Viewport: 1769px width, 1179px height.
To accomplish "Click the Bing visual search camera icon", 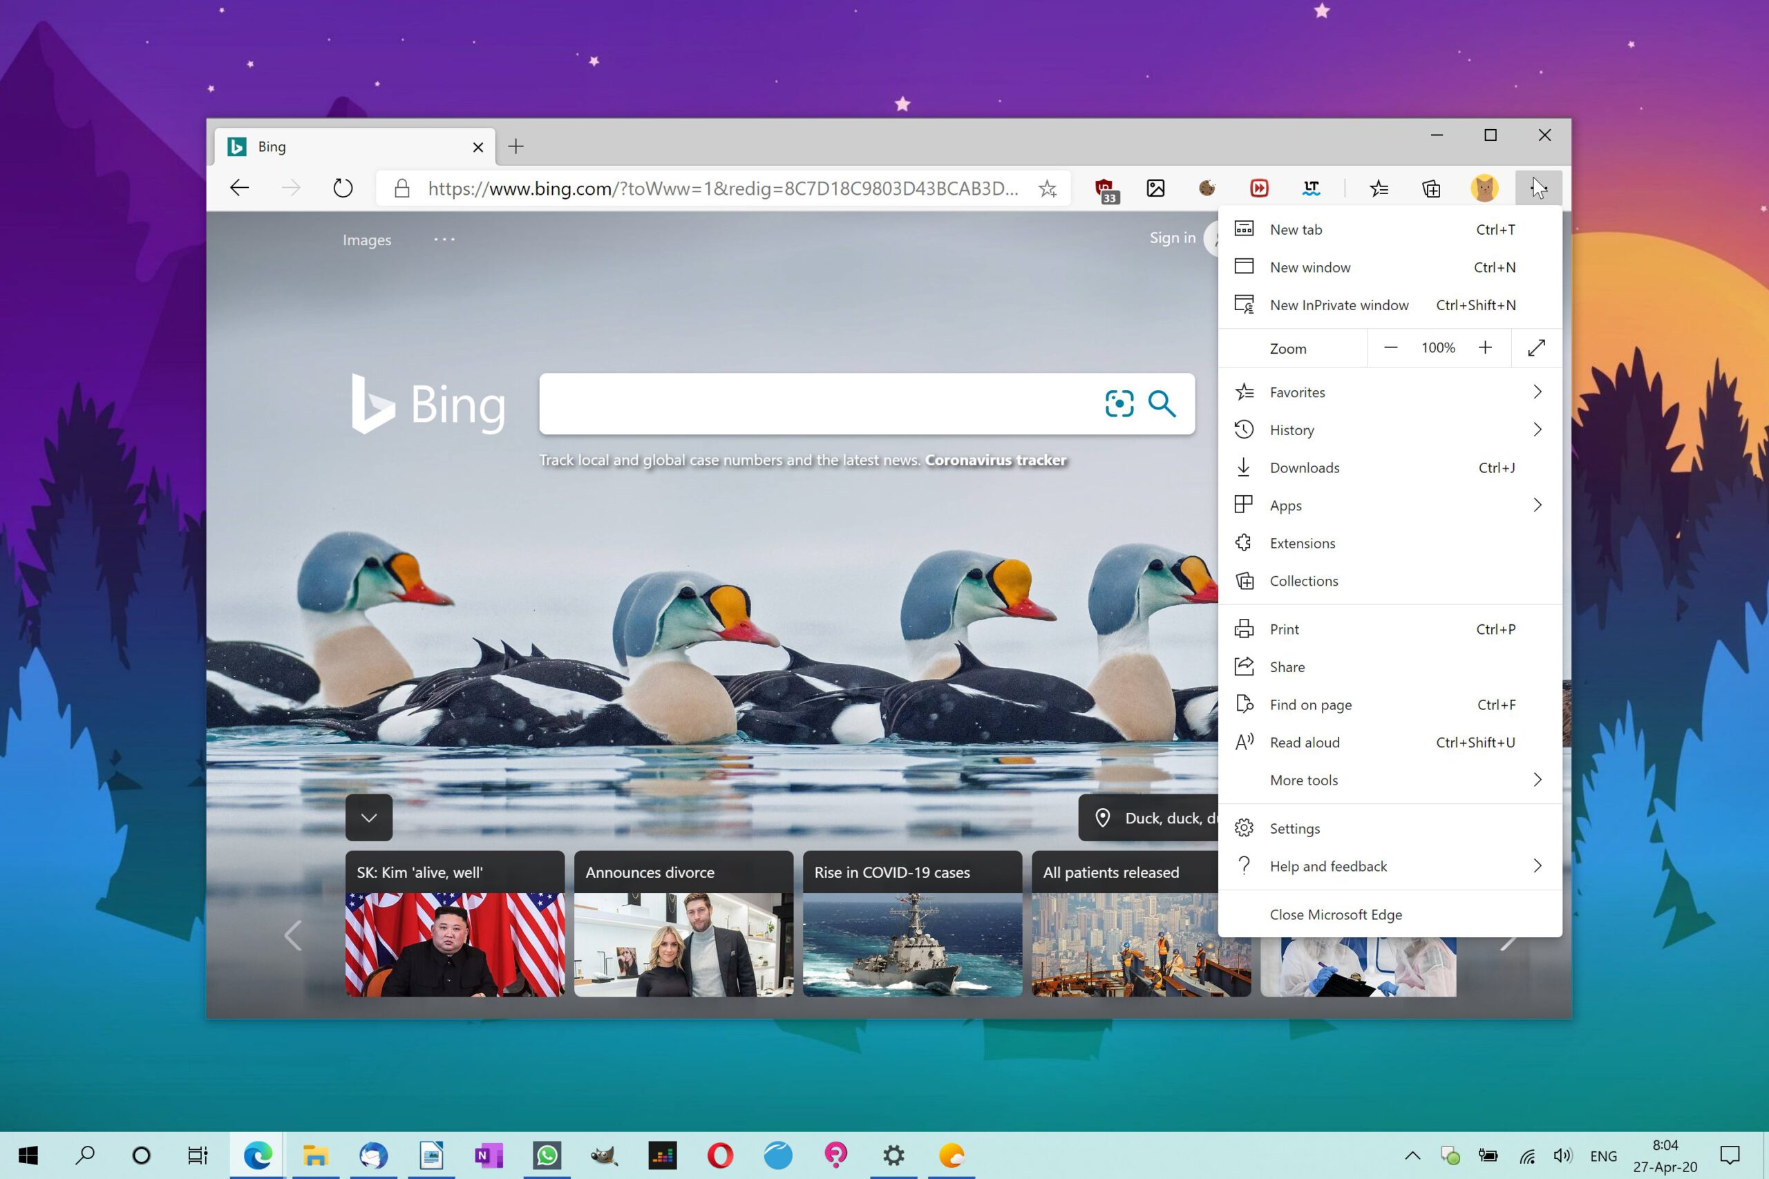I will point(1119,404).
